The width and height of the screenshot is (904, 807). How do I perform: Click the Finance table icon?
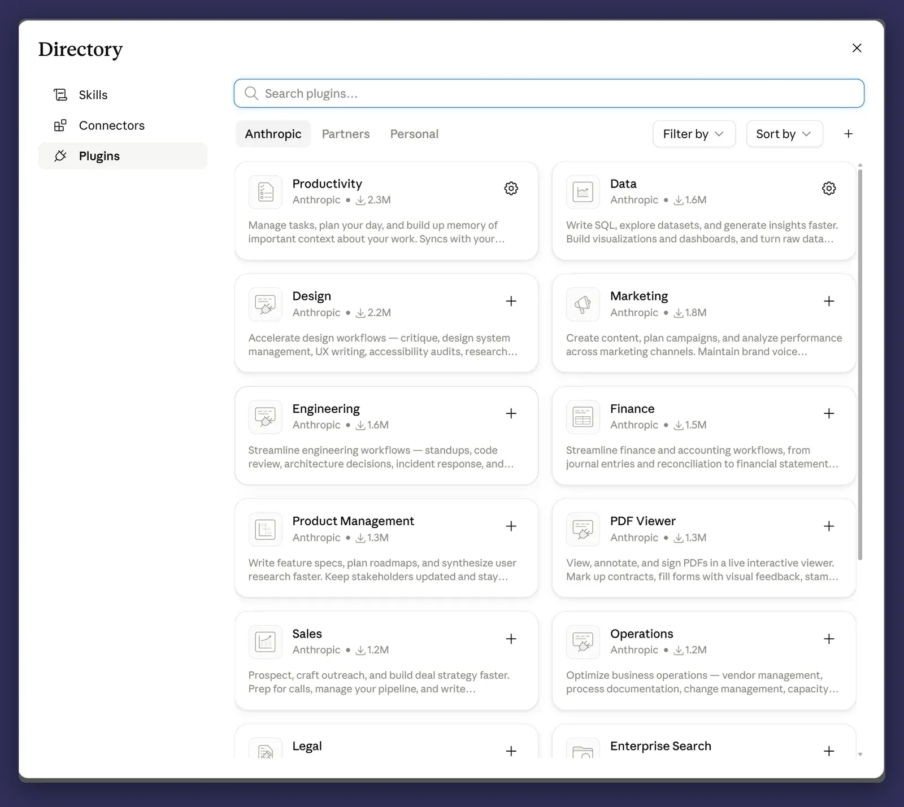tap(583, 417)
